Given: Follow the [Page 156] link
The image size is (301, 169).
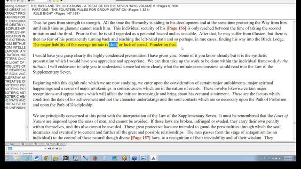Looking at the screenshot, I should click(x=176, y=28).
